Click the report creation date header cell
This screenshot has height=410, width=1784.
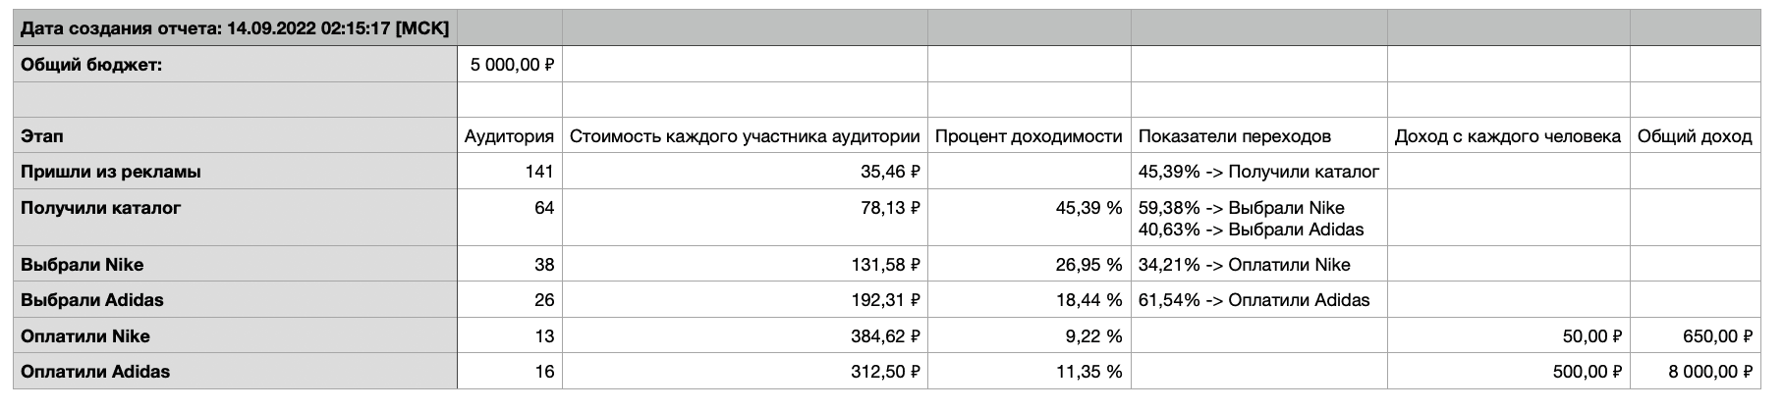(235, 28)
